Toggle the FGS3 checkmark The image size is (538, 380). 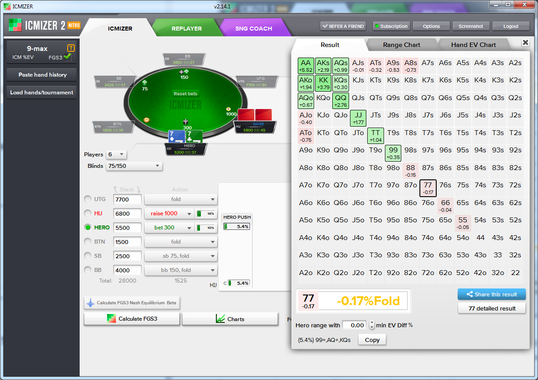tap(68, 57)
